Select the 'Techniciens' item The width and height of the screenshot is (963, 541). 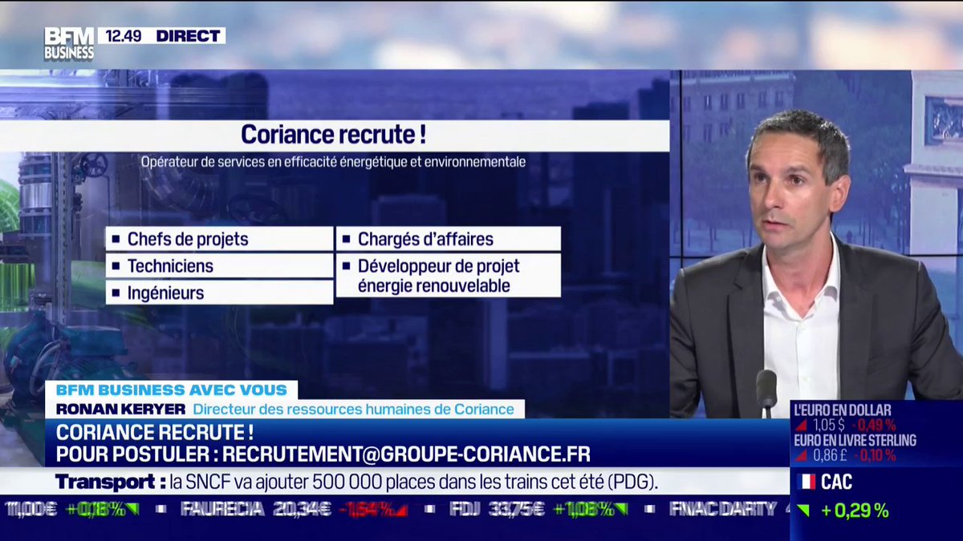pyautogui.click(x=219, y=265)
